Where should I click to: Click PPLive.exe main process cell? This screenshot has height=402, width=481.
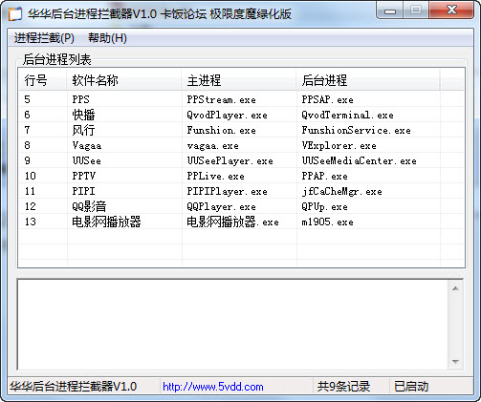tap(215, 176)
